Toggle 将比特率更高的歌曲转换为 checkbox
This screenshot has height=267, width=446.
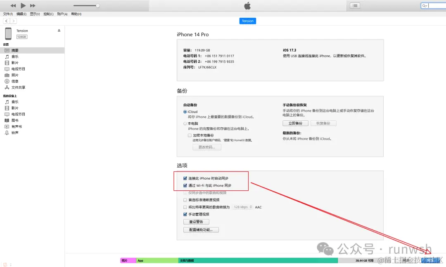pyautogui.click(x=185, y=207)
